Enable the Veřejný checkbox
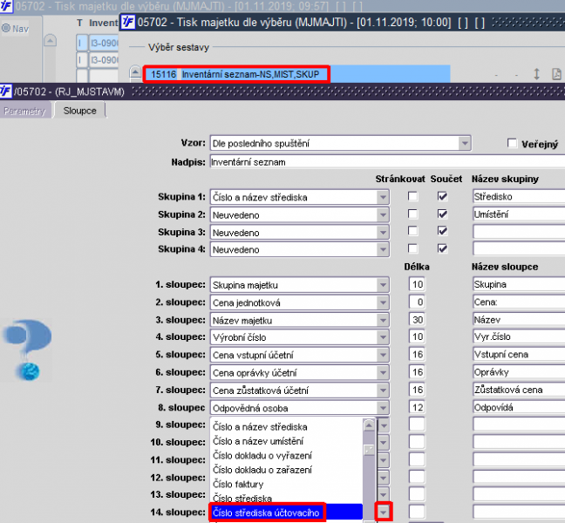Image resolution: width=565 pixels, height=523 pixels. [512, 143]
